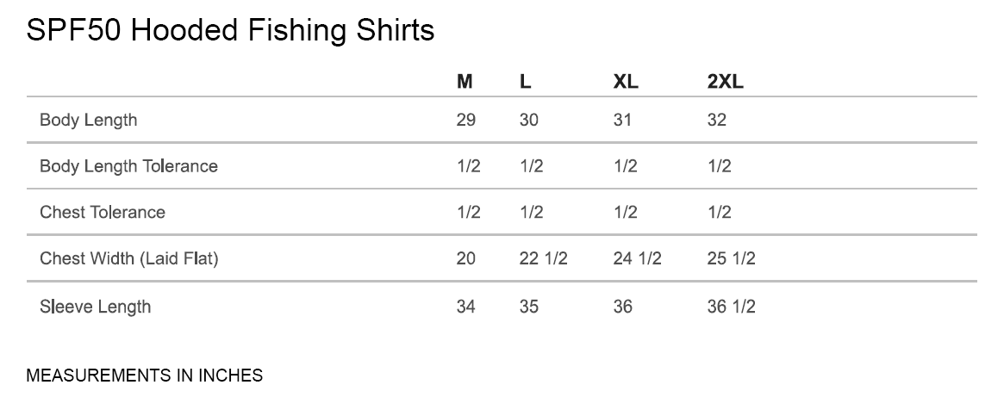Click the Body Length Tolerance row label
The image size is (1004, 416).
(128, 166)
